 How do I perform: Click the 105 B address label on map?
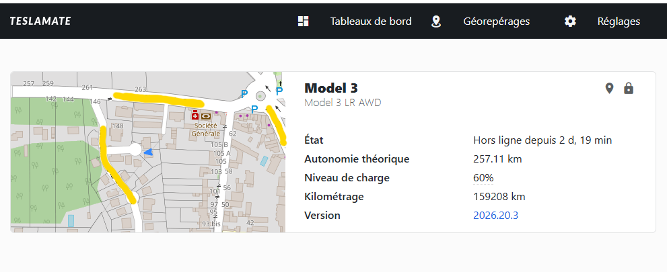pos(220,144)
